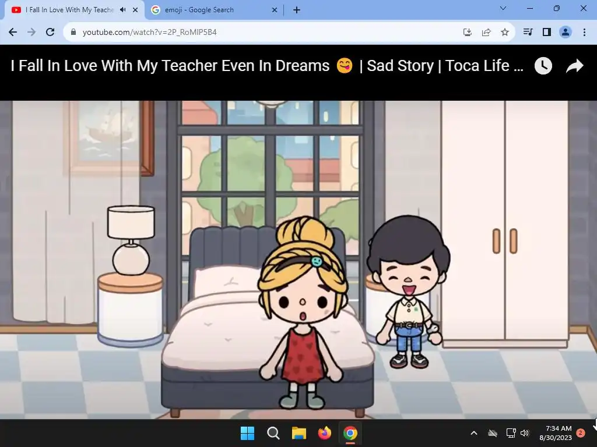Click the forward navigation arrow
The image size is (597, 447).
tap(31, 33)
